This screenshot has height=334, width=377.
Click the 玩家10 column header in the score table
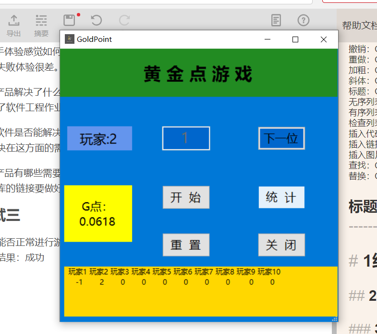[x=269, y=272]
